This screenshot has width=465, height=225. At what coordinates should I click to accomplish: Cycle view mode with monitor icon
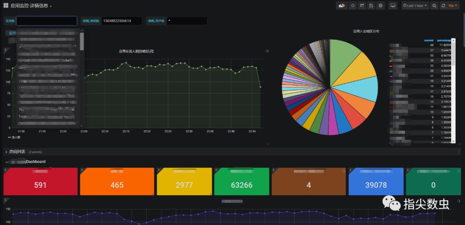coord(393,6)
